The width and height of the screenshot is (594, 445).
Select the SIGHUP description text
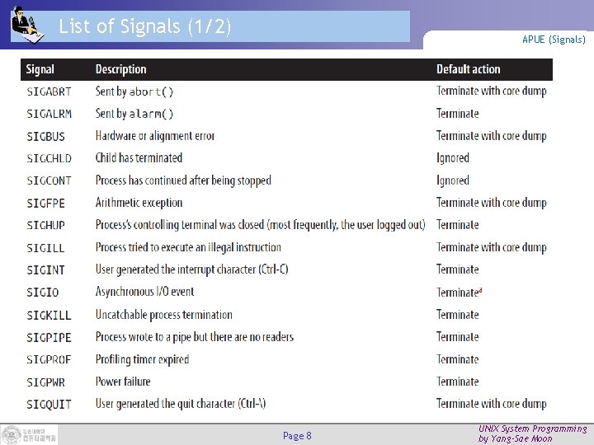(260, 225)
